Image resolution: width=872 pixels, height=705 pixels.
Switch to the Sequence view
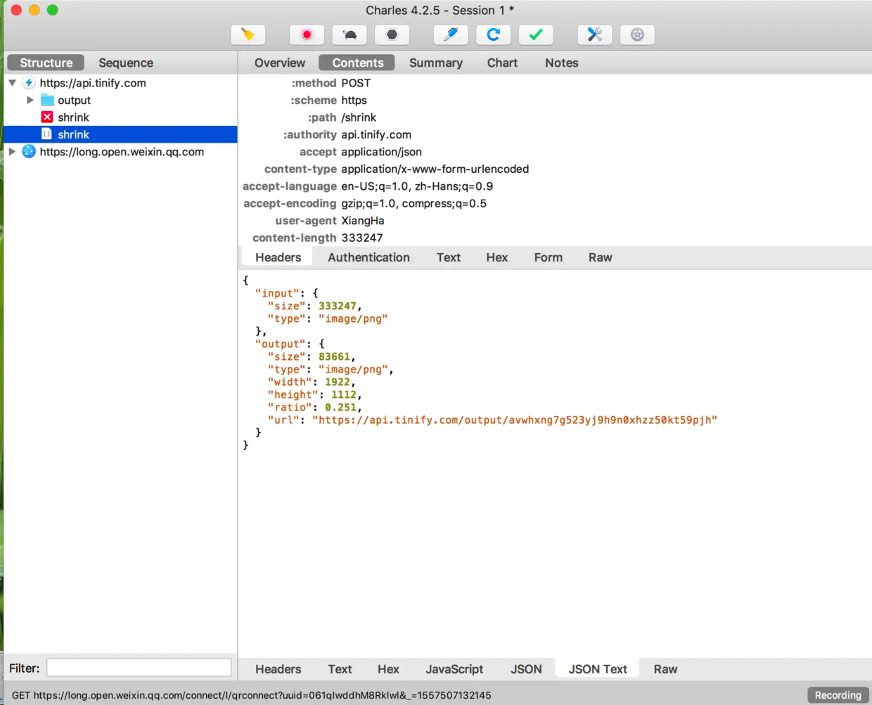pyautogui.click(x=126, y=63)
